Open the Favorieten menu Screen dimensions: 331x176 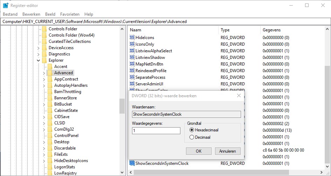pos(70,14)
